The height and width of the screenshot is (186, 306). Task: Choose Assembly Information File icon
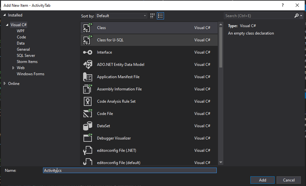88,89
